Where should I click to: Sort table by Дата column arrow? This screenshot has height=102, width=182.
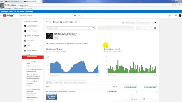point(117,87)
